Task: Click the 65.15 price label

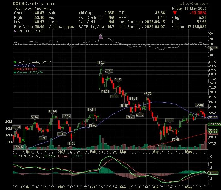Action: (124, 105)
